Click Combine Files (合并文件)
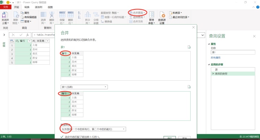The width and height of the screenshot is (260, 140). [x=136, y=21]
